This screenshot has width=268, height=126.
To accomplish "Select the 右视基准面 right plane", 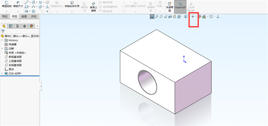I will (13, 65).
